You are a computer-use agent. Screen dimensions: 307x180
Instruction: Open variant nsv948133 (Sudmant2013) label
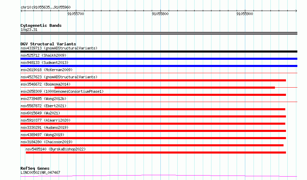(x=44, y=63)
